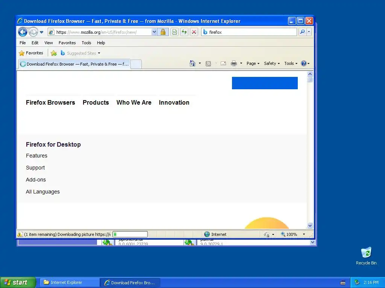The width and height of the screenshot is (385, 288).
Task: Click the blue button at page top
Action: tap(265, 83)
